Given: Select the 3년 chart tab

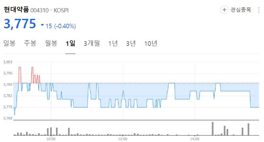Looking at the screenshot, I should coord(131,43).
